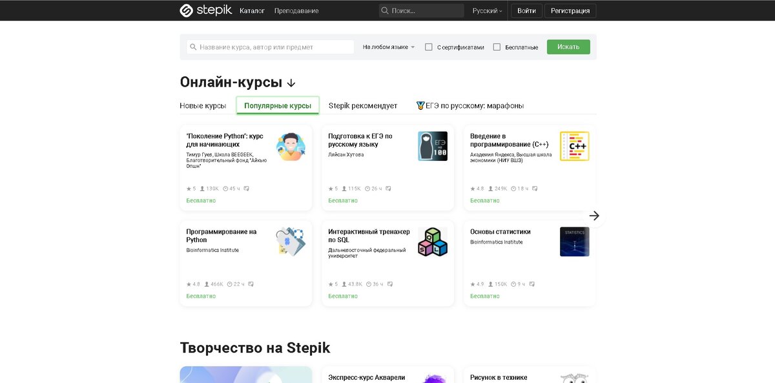Open 'Программирование на Python' course title

[222, 236]
